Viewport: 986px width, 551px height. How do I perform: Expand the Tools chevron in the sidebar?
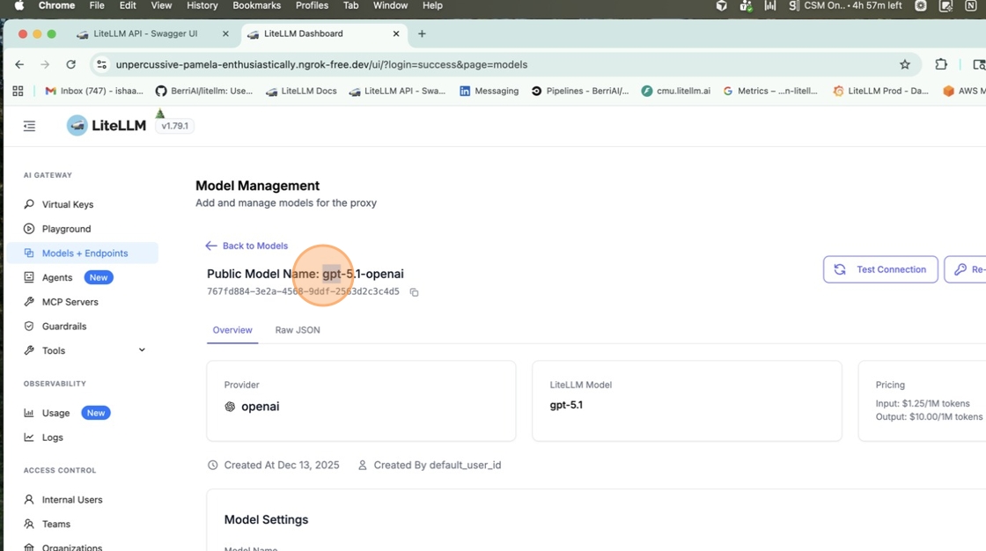point(142,350)
